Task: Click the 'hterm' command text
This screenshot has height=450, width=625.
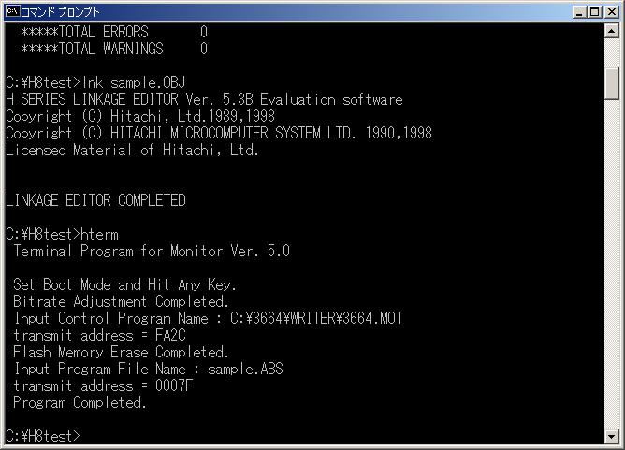Action: [100, 235]
